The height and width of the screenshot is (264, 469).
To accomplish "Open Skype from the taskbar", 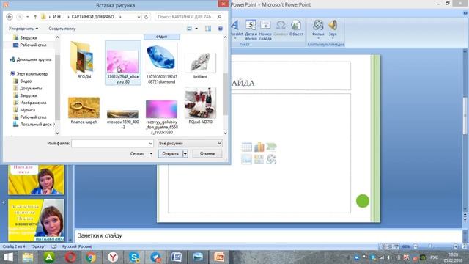I will pyautogui.click(x=134, y=257).
